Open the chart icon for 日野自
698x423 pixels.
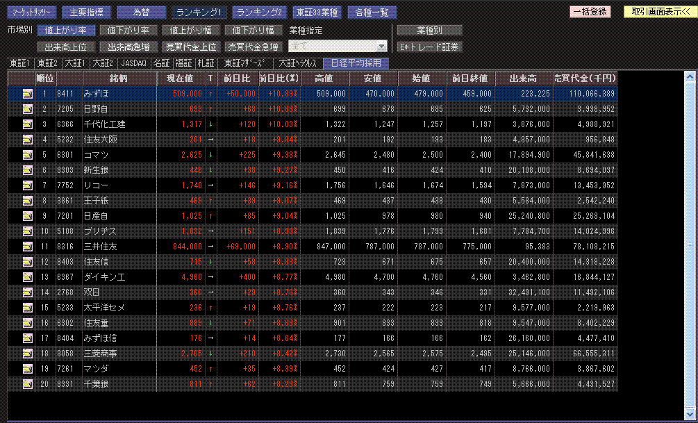pyautogui.click(x=28, y=108)
